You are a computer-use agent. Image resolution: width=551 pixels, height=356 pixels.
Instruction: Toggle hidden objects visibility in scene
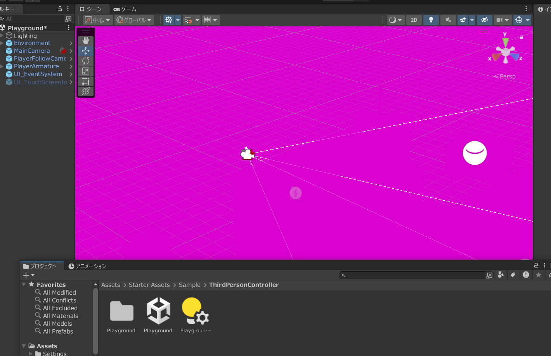tap(484, 20)
